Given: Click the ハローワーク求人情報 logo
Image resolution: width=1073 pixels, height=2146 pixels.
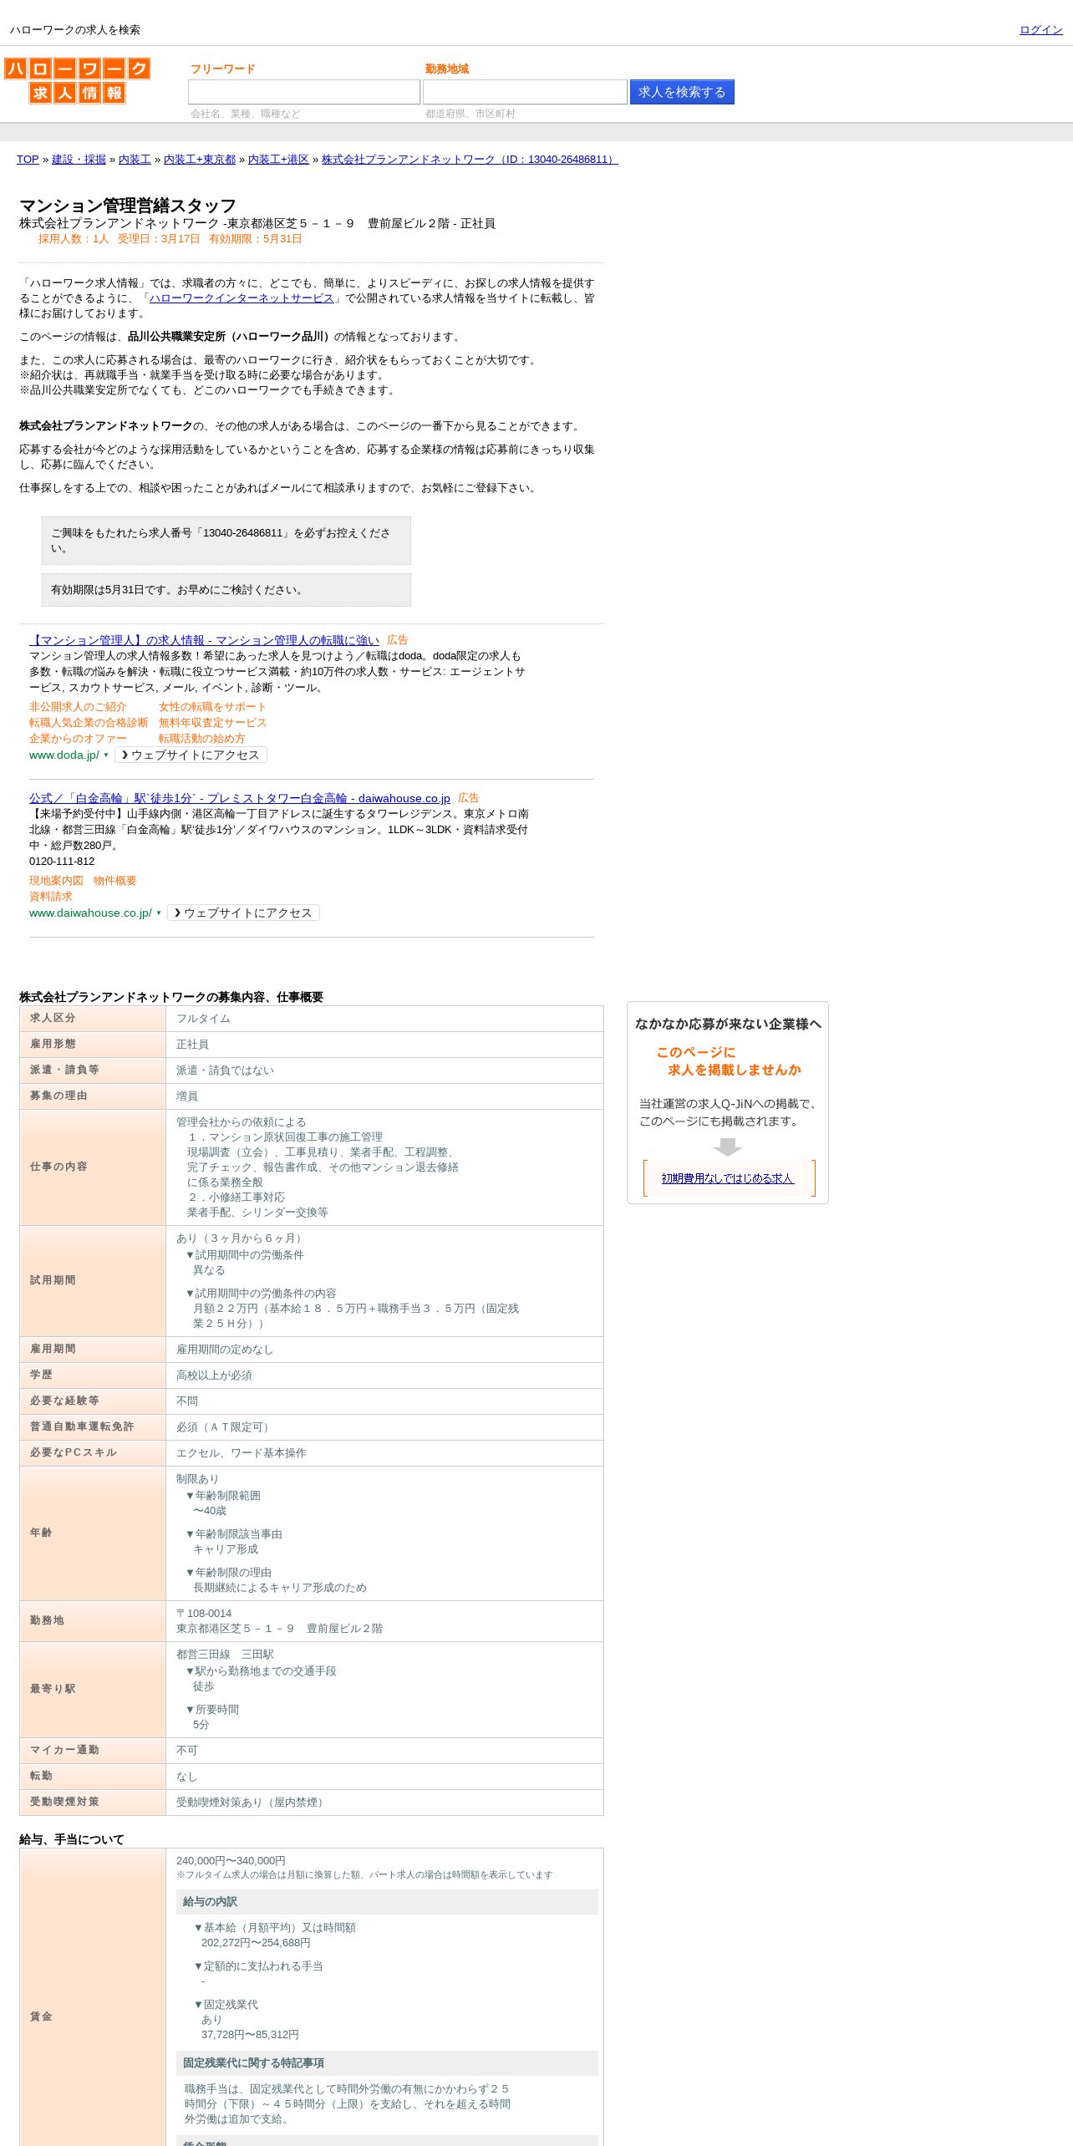Looking at the screenshot, I should click(x=77, y=80).
